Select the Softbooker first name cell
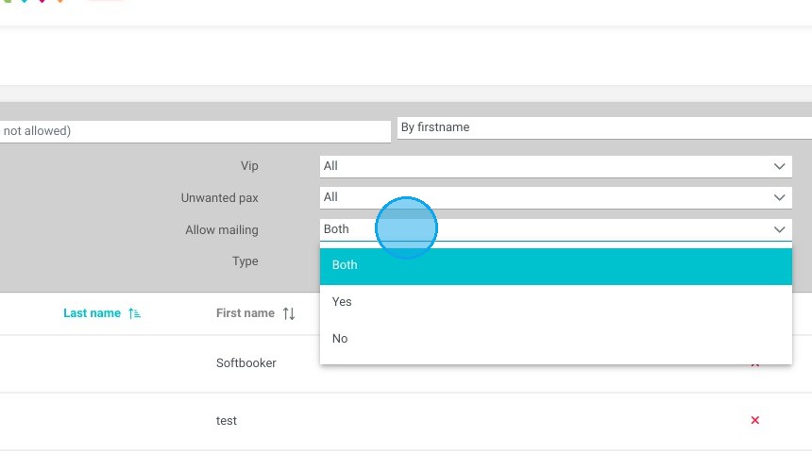812x454 pixels. click(246, 363)
